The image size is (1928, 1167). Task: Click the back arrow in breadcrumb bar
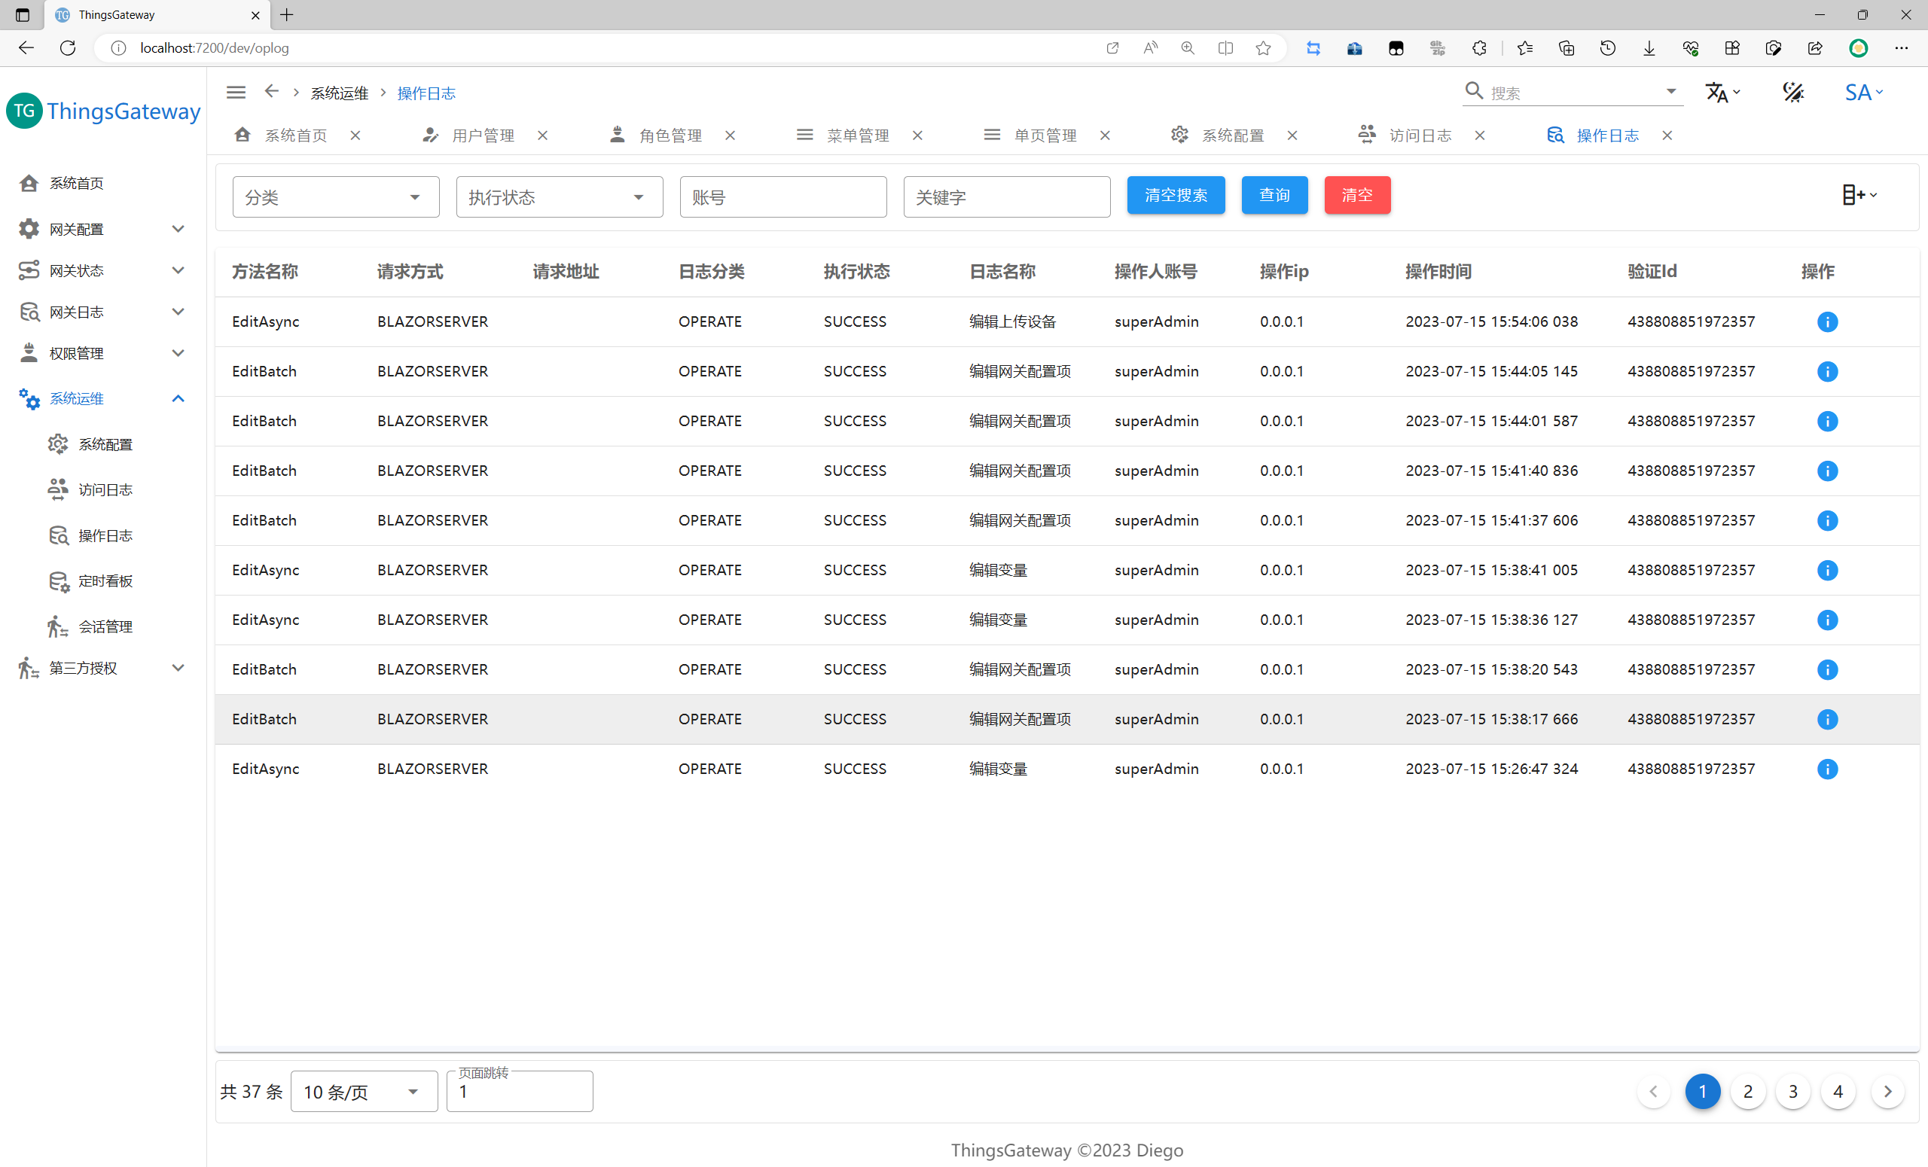coord(272,92)
